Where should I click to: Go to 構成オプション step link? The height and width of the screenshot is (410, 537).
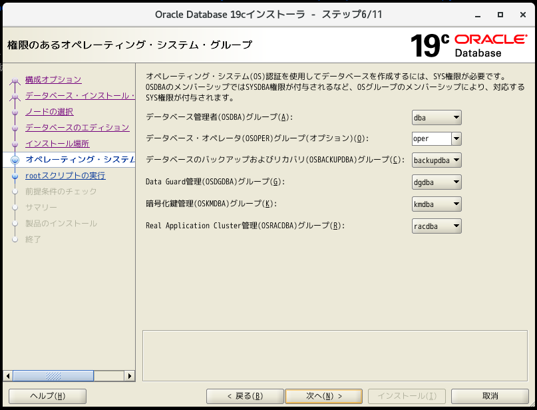coord(53,79)
